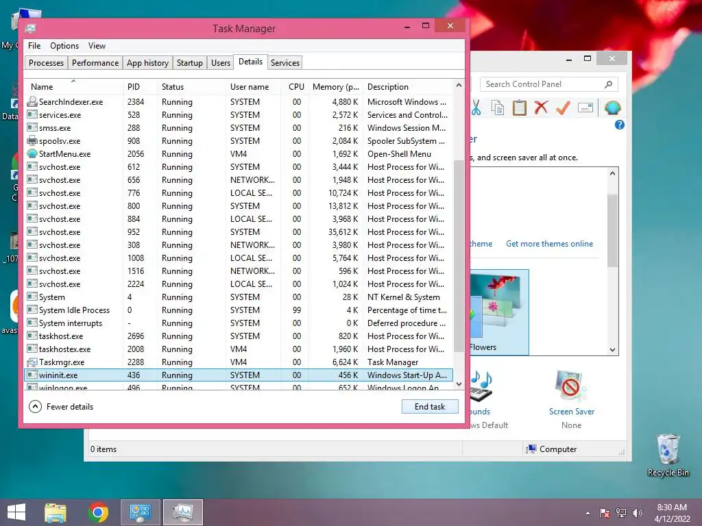702x526 pixels.
Task: Click the network tray icon
Action: pyautogui.click(x=620, y=513)
